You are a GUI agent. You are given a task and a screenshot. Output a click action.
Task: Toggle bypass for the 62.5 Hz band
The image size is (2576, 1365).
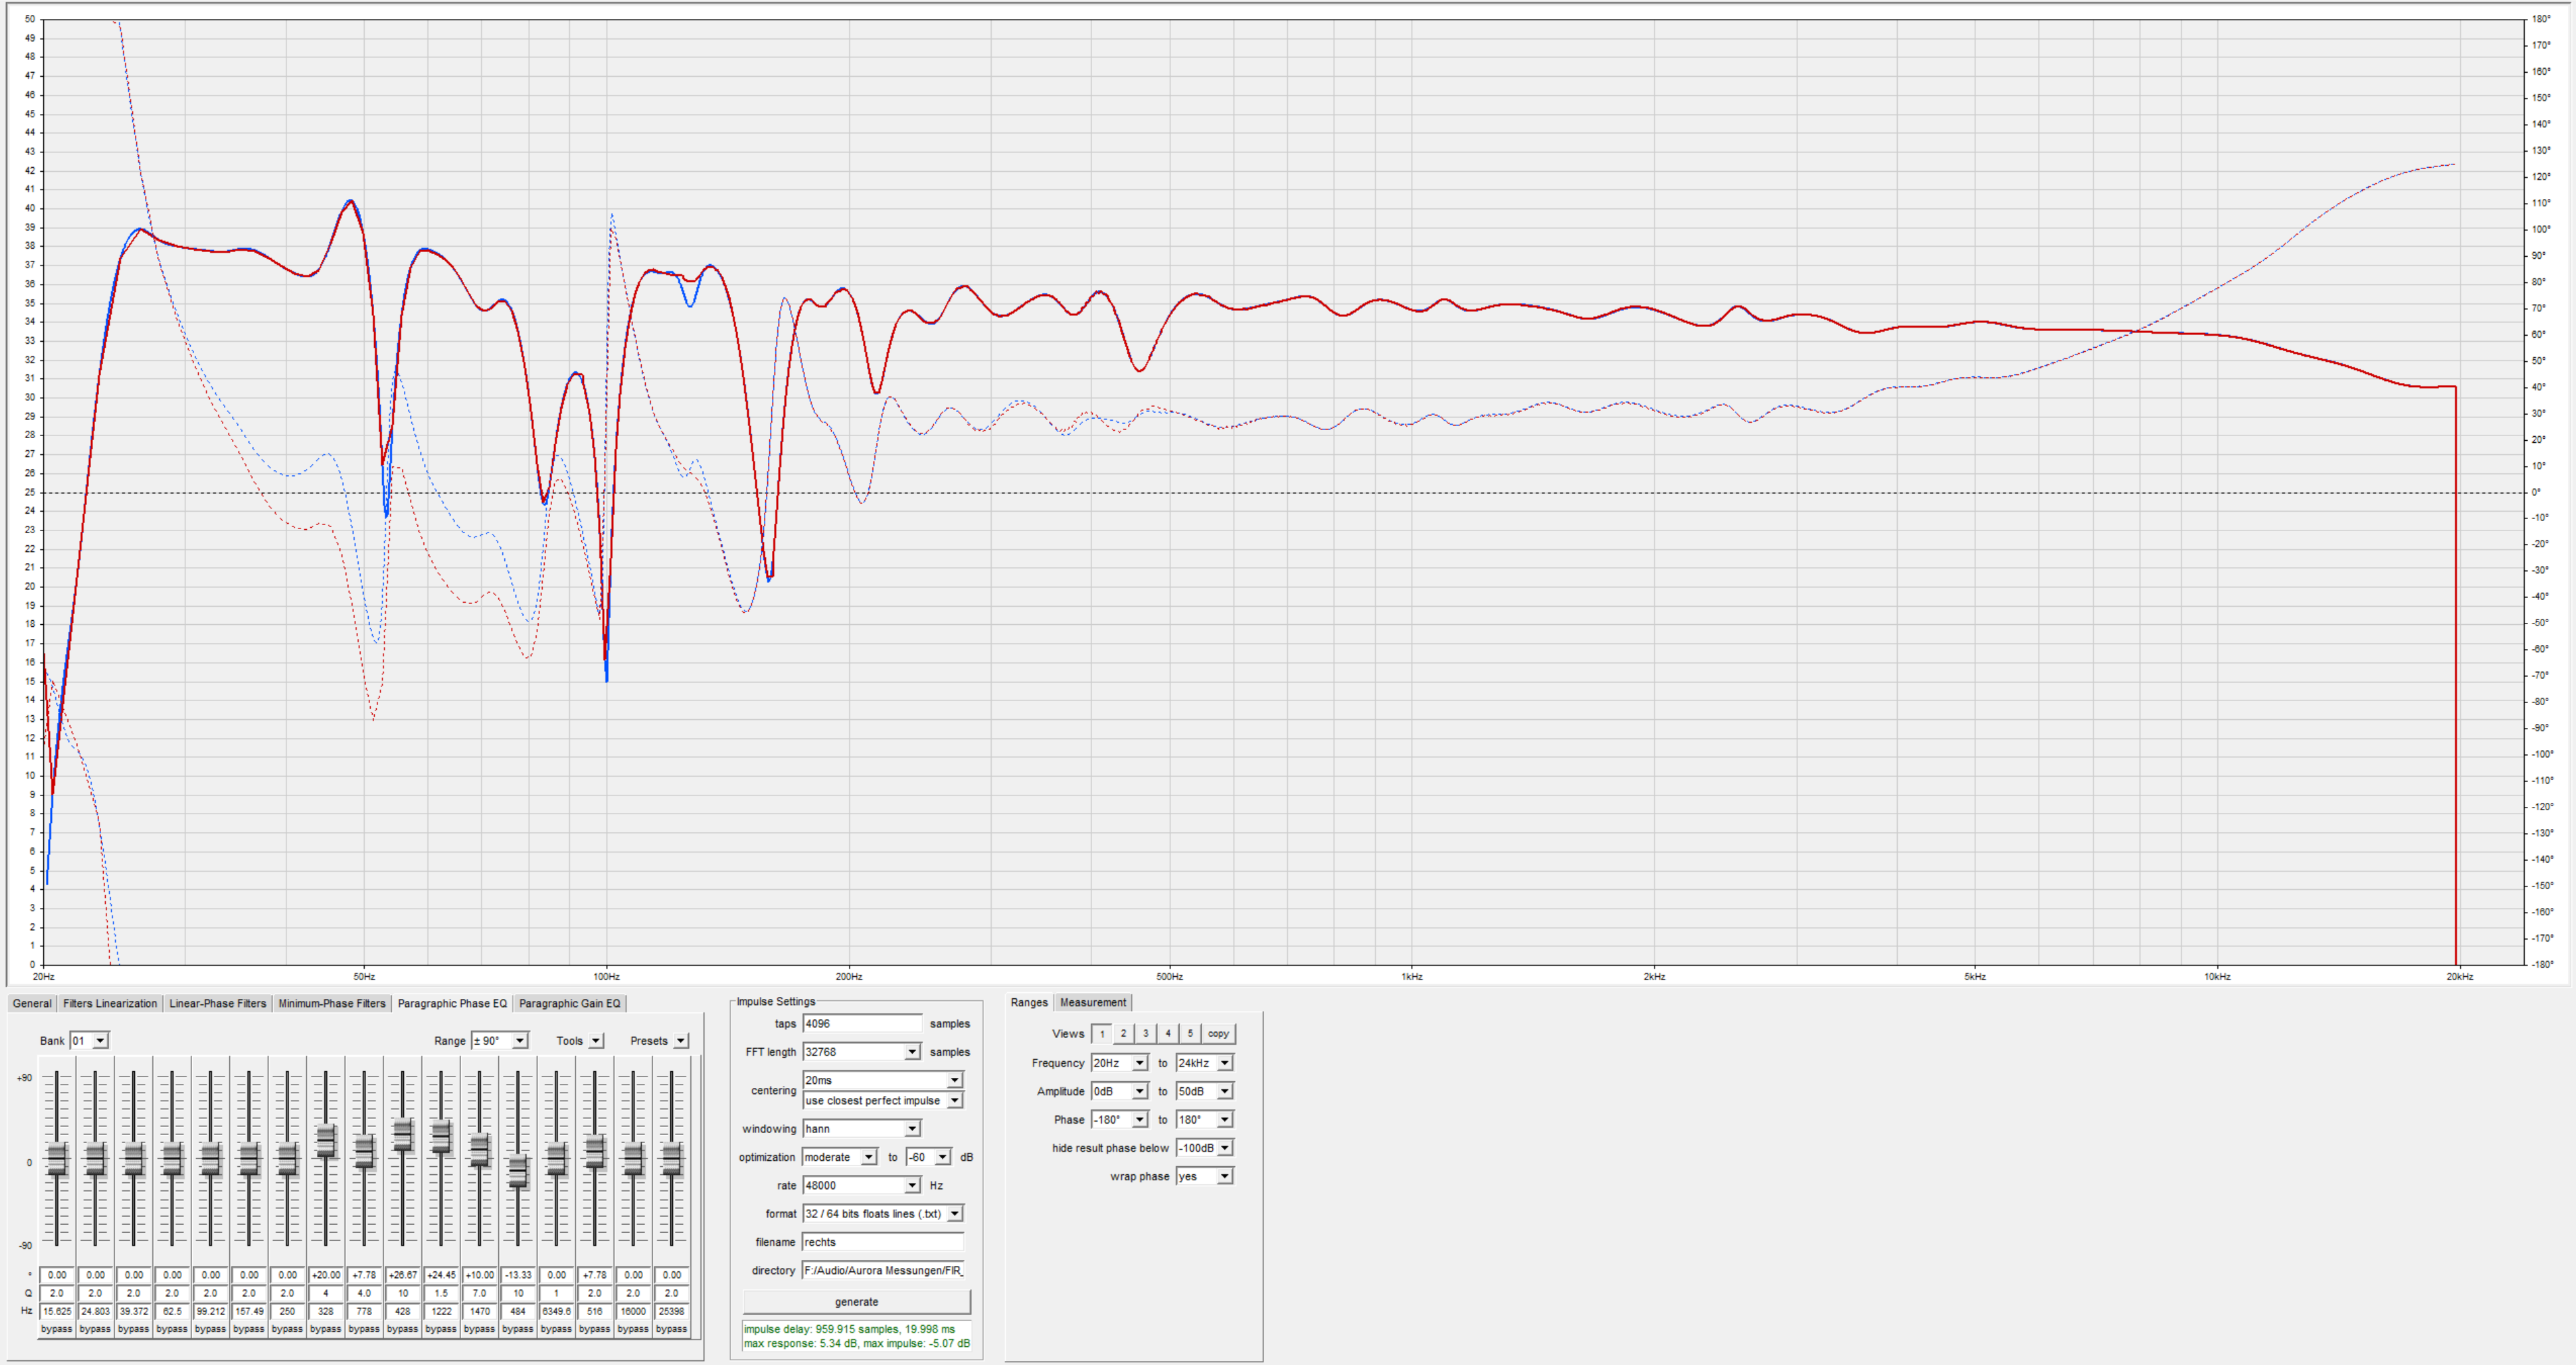tap(172, 1329)
